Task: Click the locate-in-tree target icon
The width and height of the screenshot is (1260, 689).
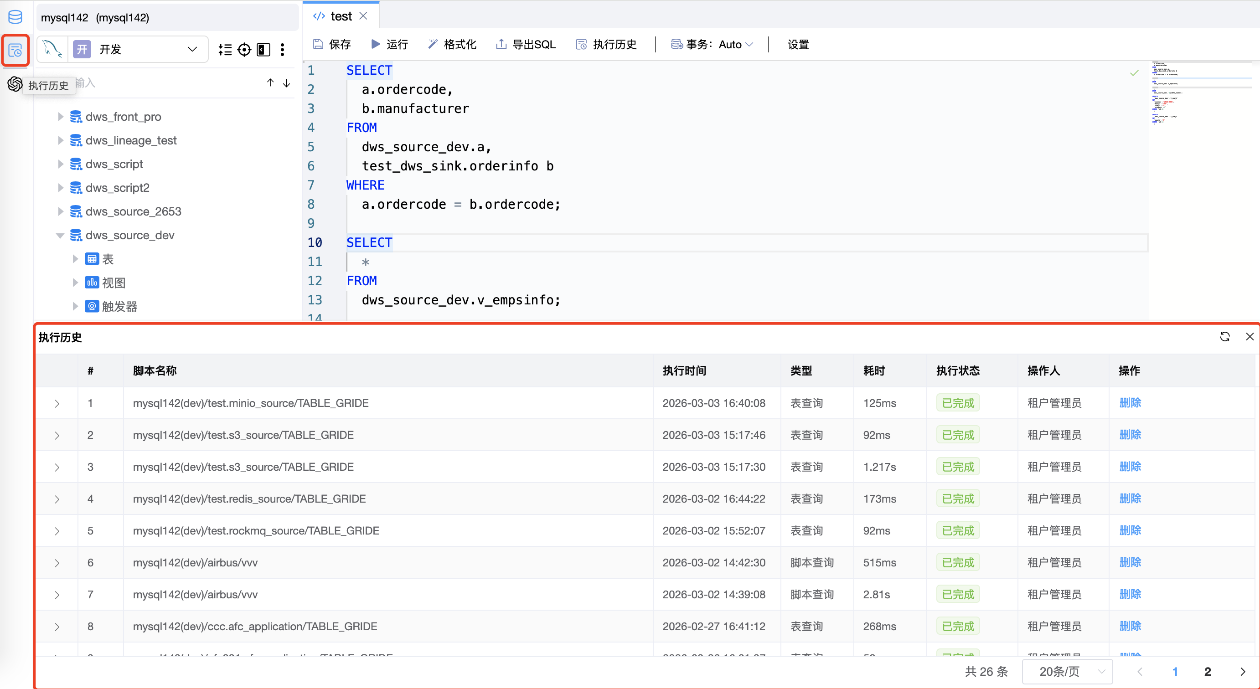Action: pyautogui.click(x=244, y=49)
